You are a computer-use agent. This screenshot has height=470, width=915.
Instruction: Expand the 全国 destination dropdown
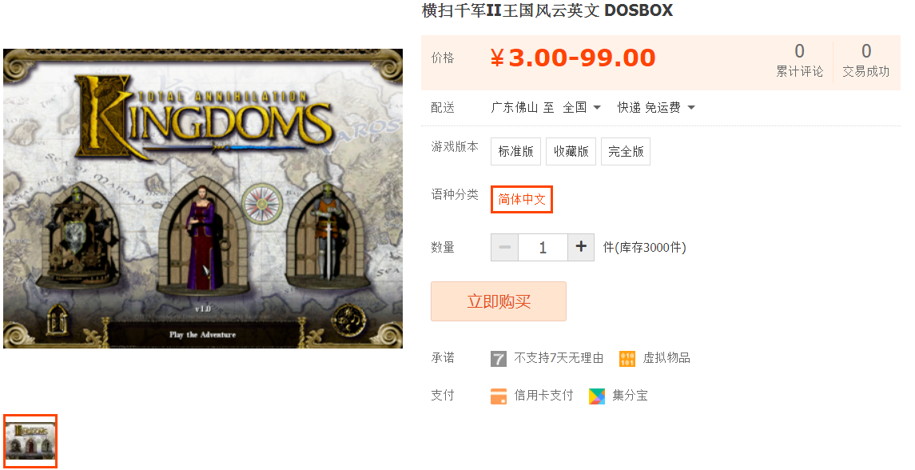coord(582,107)
